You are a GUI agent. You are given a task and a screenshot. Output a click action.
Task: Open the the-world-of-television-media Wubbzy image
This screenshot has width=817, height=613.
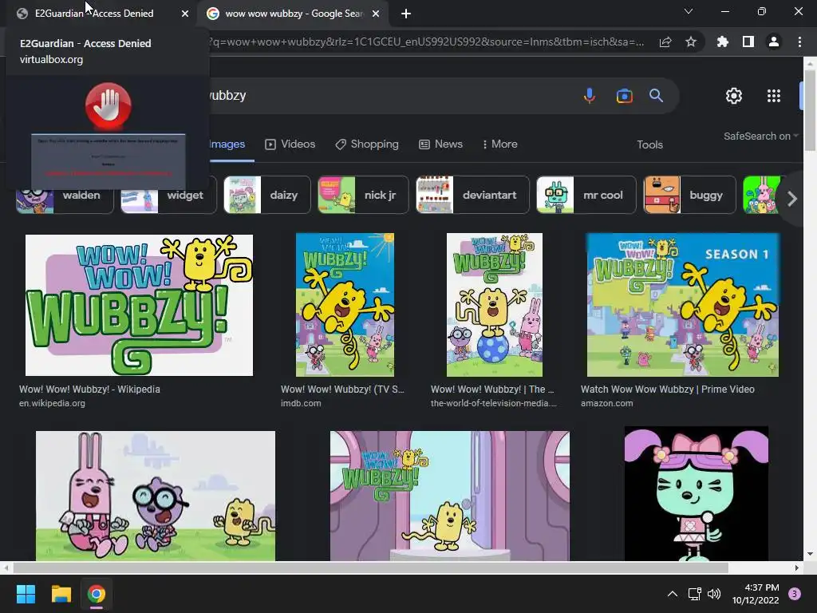[495, 305]
